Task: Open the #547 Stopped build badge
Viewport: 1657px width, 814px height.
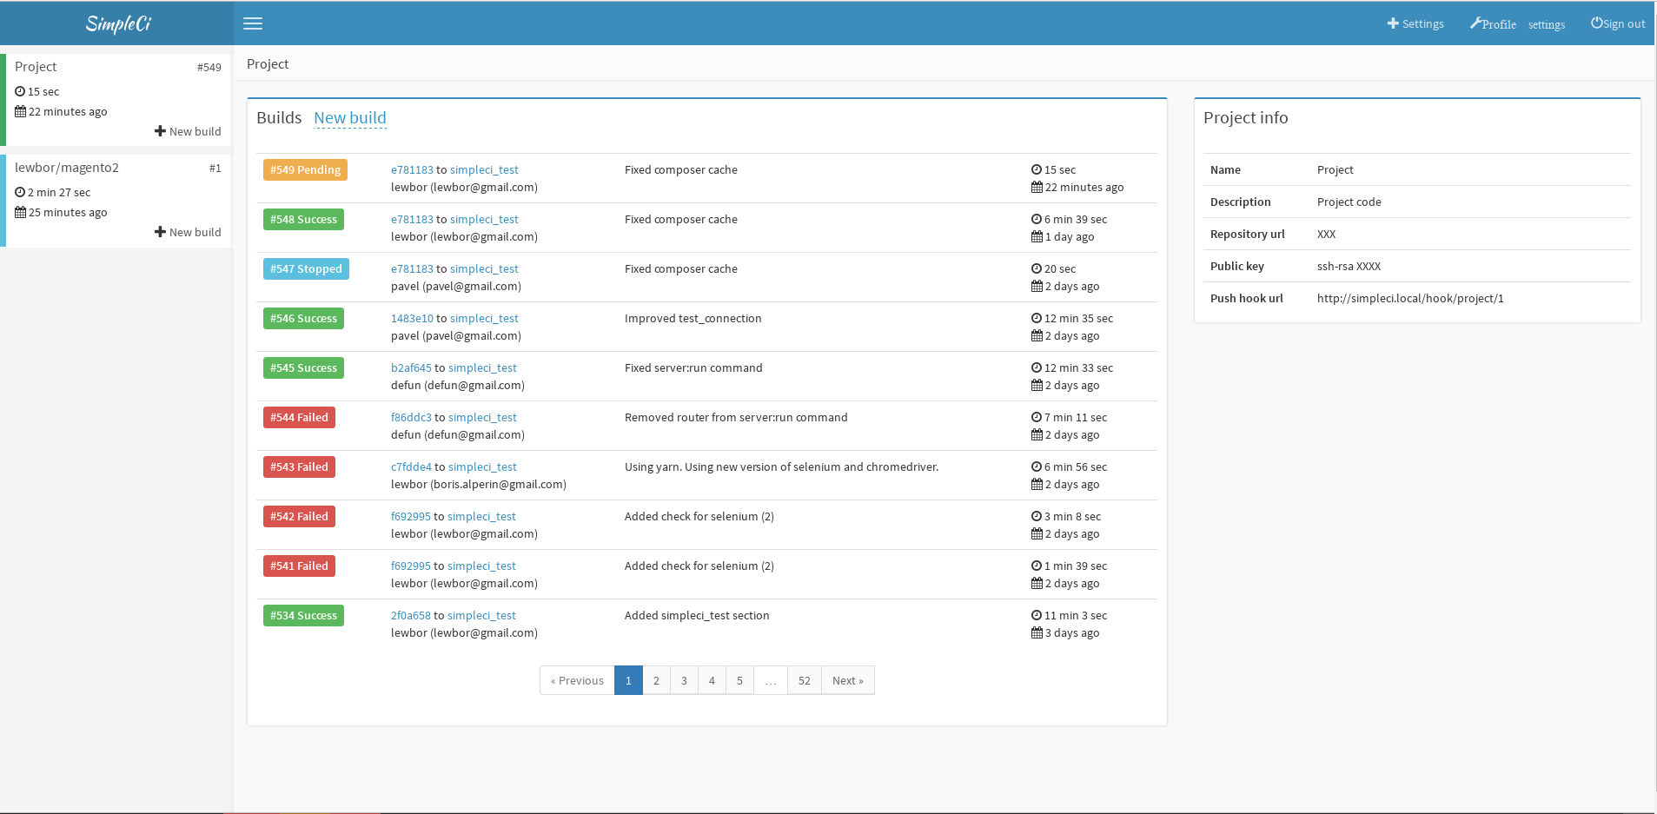Action: point(306,268)
